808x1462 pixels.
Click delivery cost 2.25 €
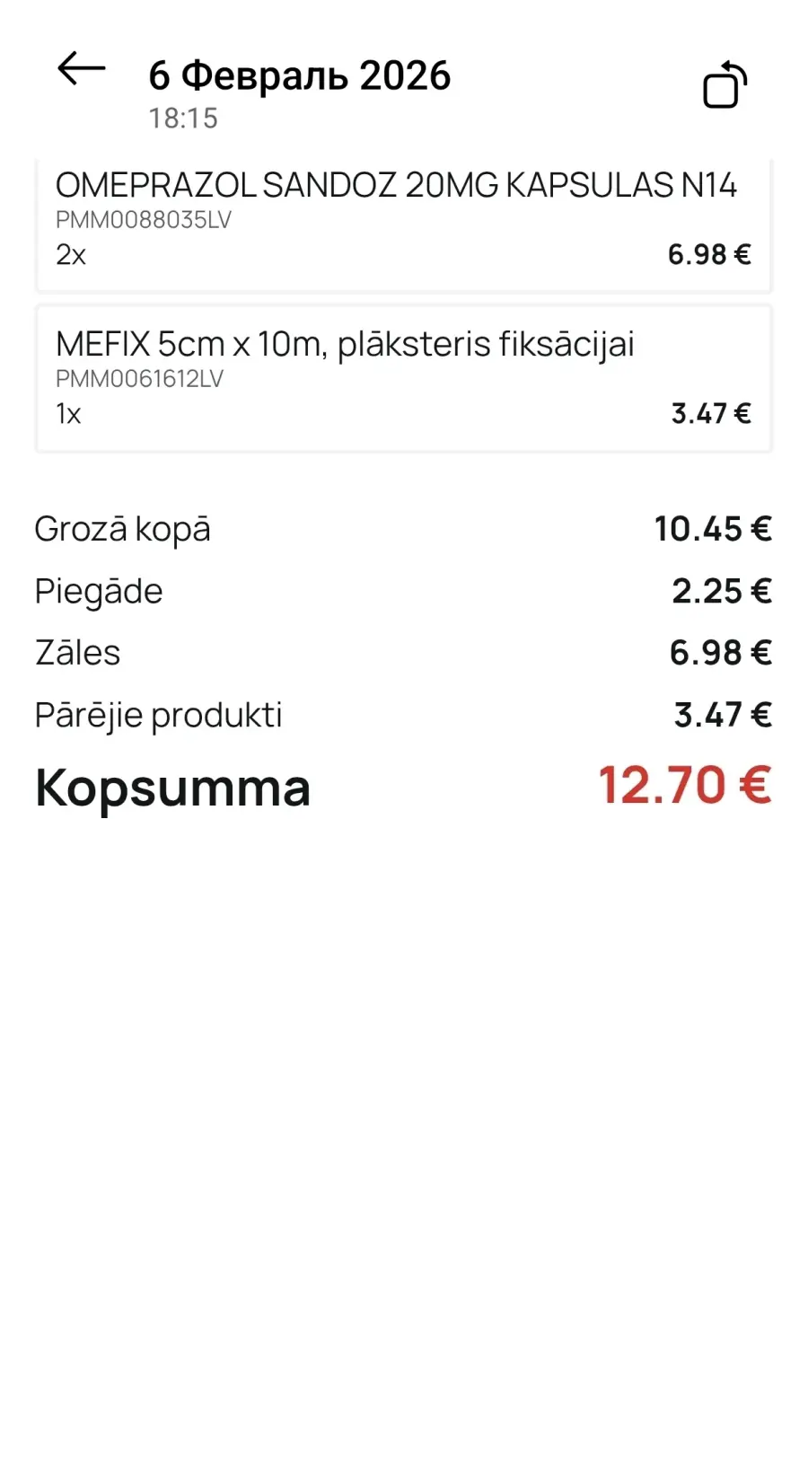(721, 592)
